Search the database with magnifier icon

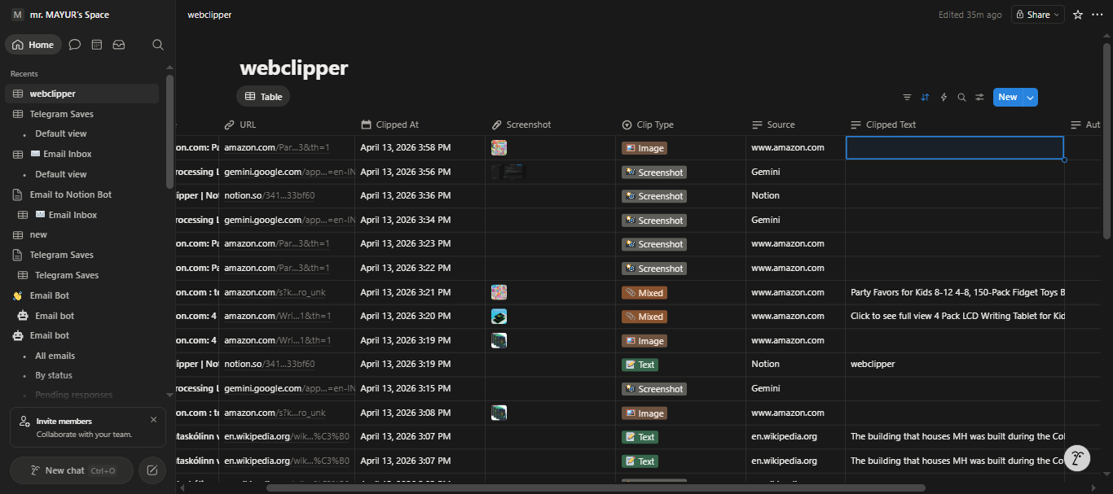(x=961, y=98)
